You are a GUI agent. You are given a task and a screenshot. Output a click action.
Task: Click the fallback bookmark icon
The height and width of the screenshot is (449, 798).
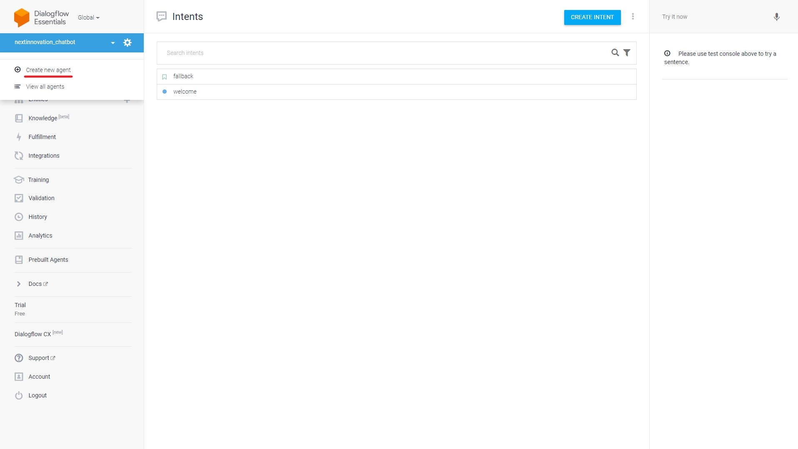click(x=164, y=77)
